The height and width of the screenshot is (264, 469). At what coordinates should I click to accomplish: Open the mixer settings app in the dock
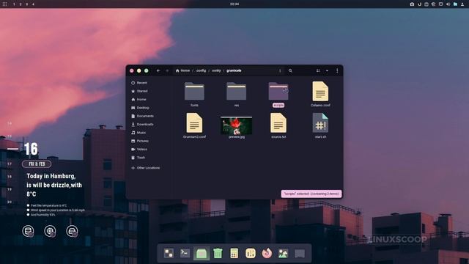251,254
